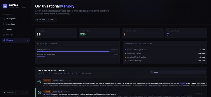This screenshot has width=211, height=97.
Task: Open the 2D AGO entry chevron
Action: coord(204,94)
